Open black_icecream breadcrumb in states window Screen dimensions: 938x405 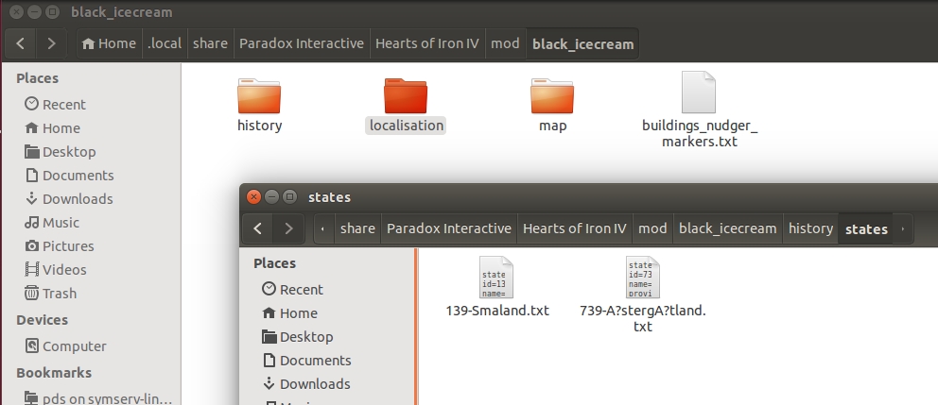[728, 228]
